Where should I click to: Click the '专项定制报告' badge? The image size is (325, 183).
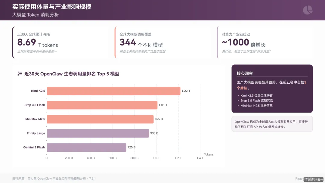coord(314,179)
